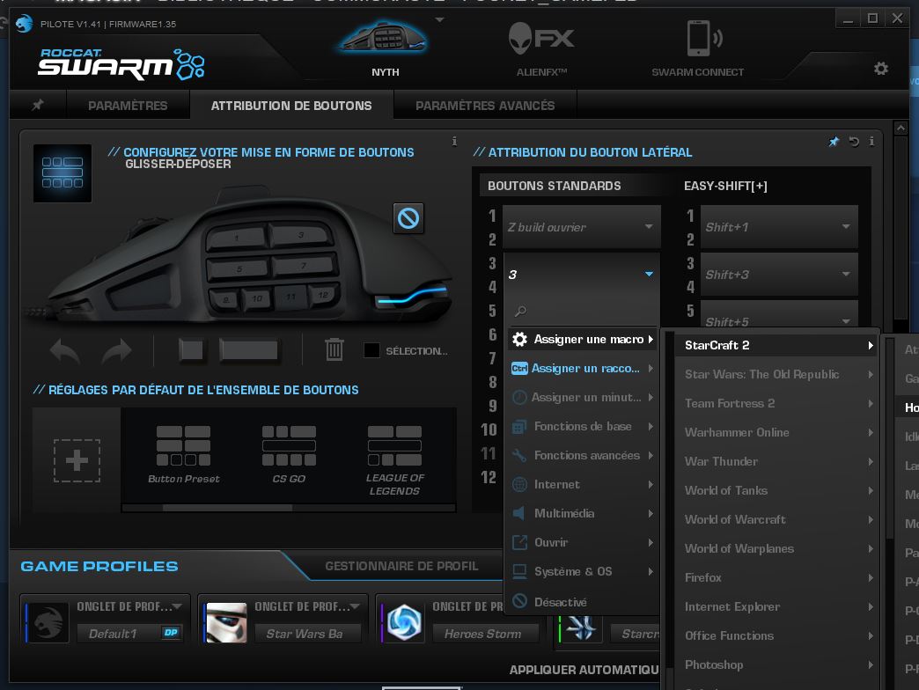919x690 pixels.
Task: Switch to Paramètres avancés tab
Action: (x=485, y=106)
